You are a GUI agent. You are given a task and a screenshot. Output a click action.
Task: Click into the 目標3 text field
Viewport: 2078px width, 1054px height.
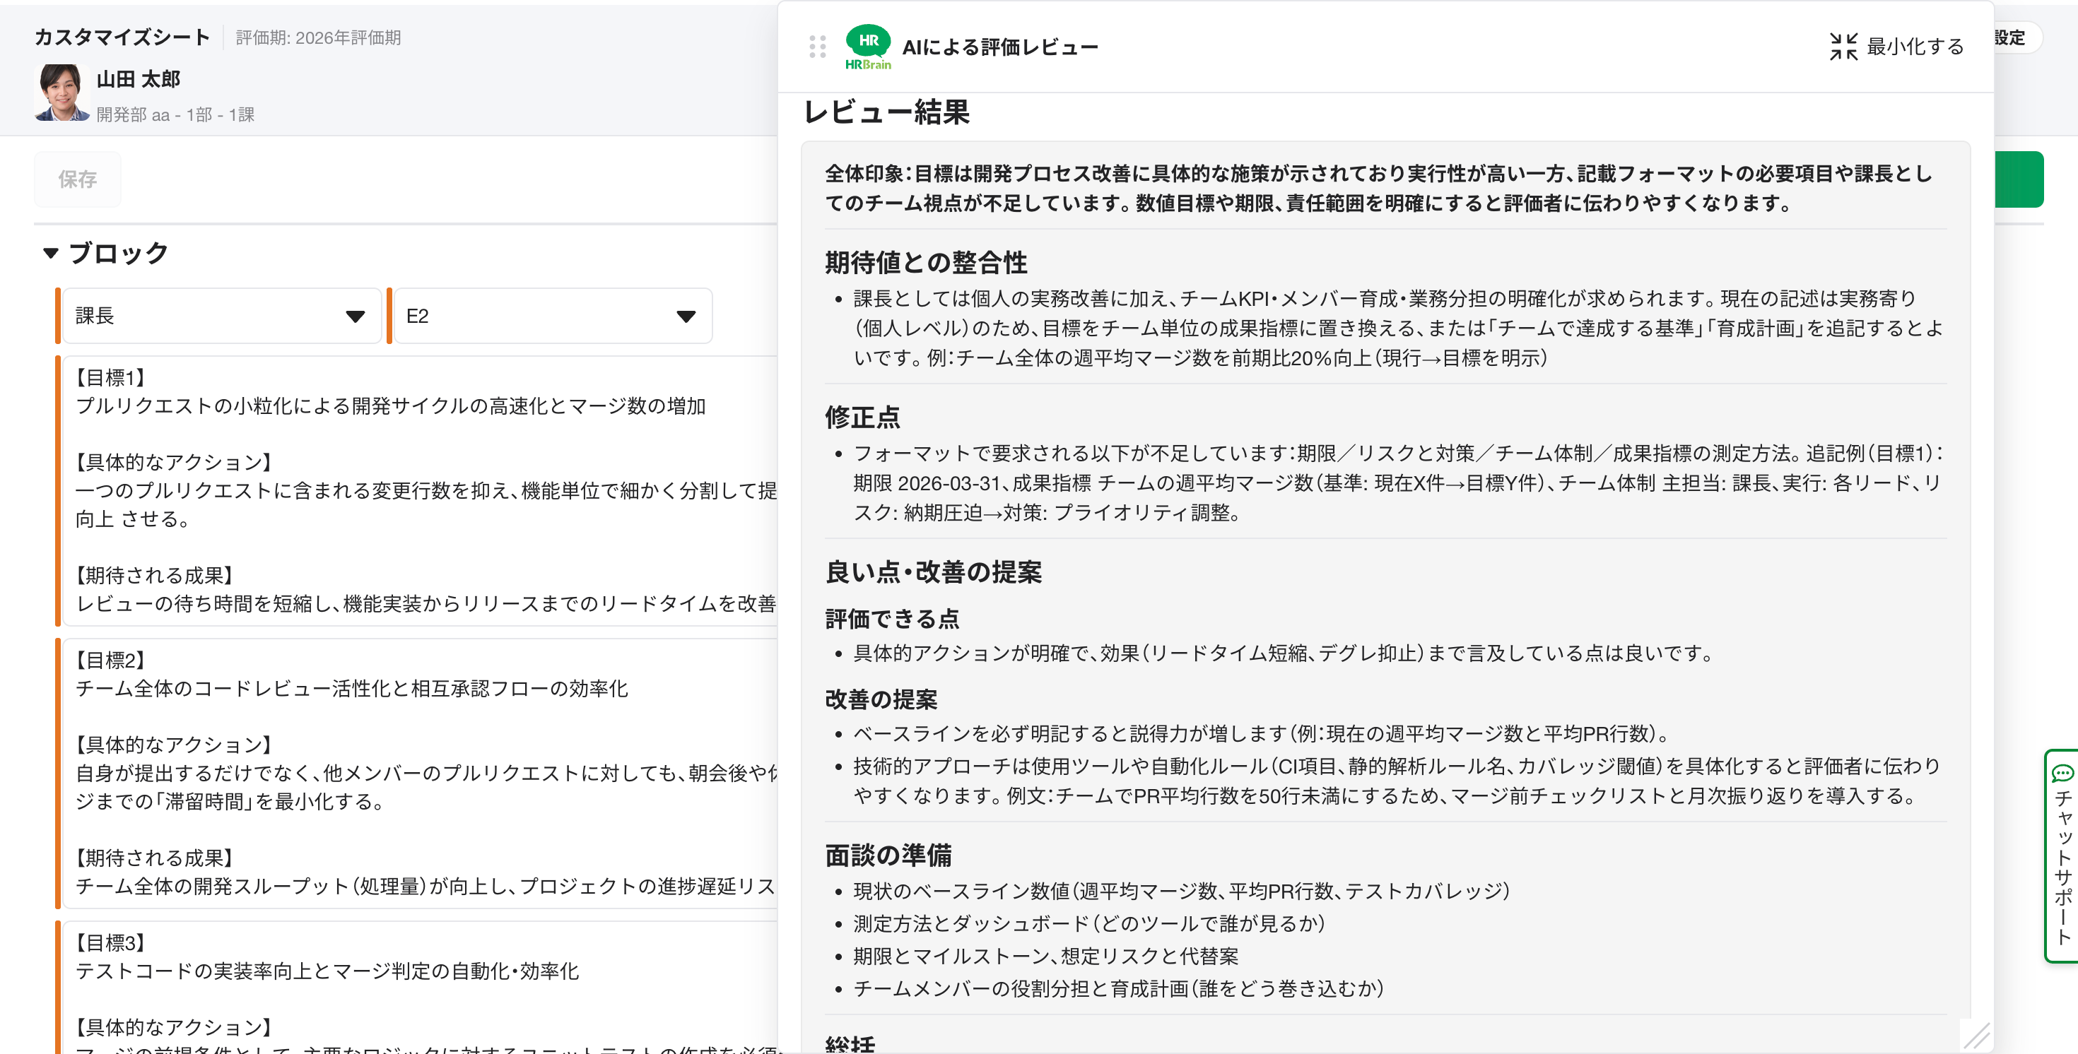(419, 988)
